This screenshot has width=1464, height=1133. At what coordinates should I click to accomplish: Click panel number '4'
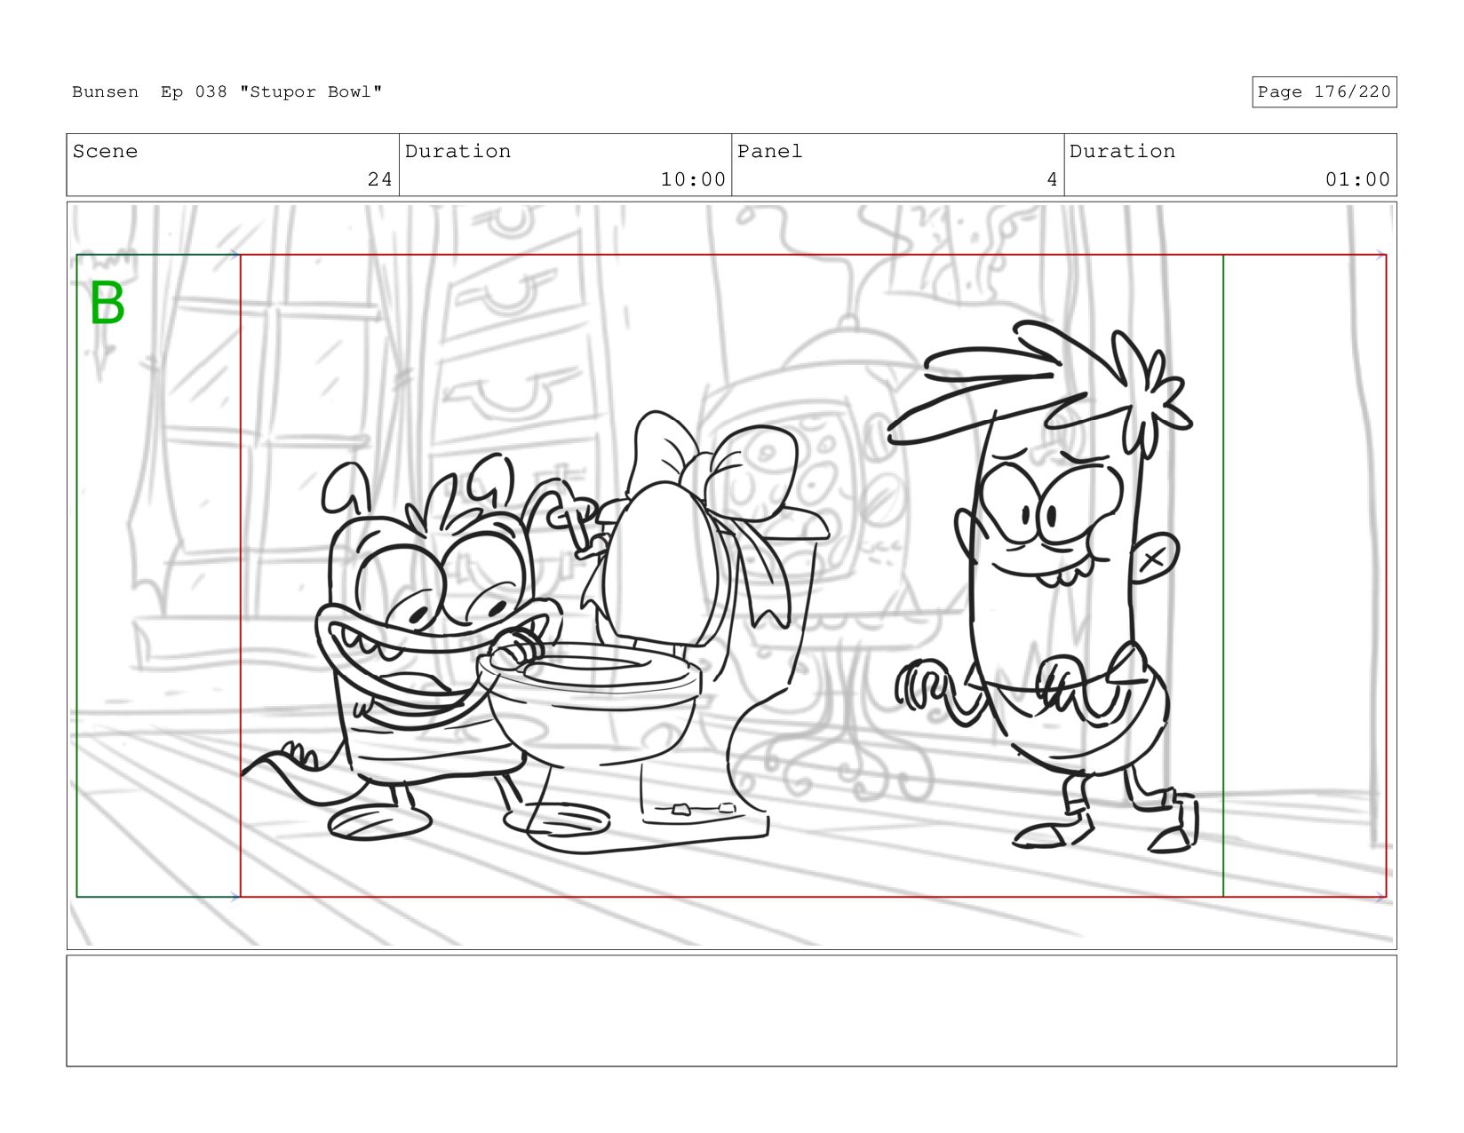[x=1052, y=180]
